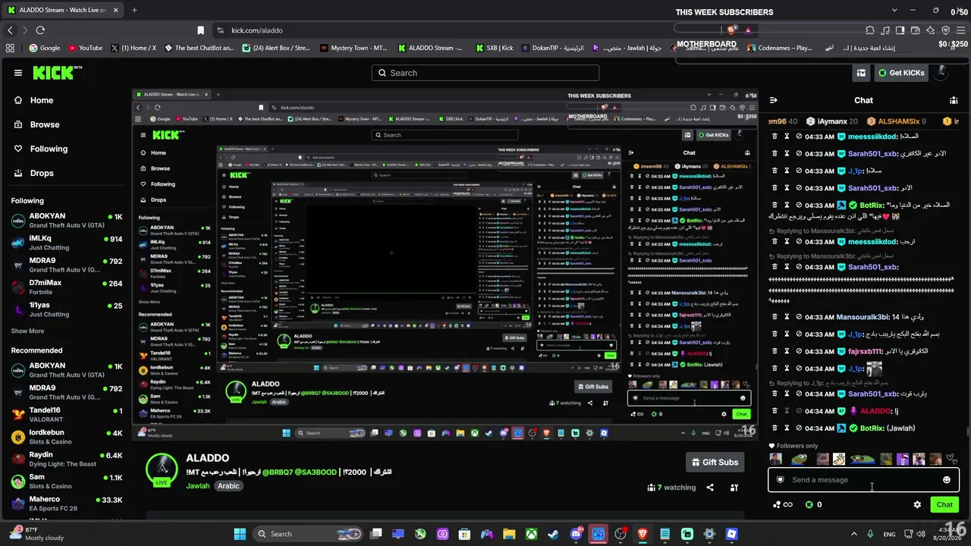Viewport: 971px width, 546px height.
Task: Open the chat users list icon
Action: tap(954, 100)
